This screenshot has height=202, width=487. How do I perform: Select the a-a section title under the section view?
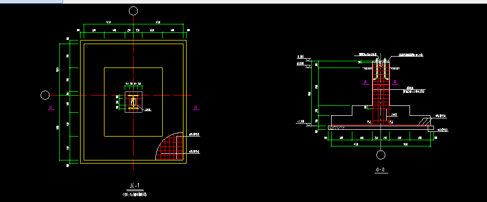click(x=380, y=170)
